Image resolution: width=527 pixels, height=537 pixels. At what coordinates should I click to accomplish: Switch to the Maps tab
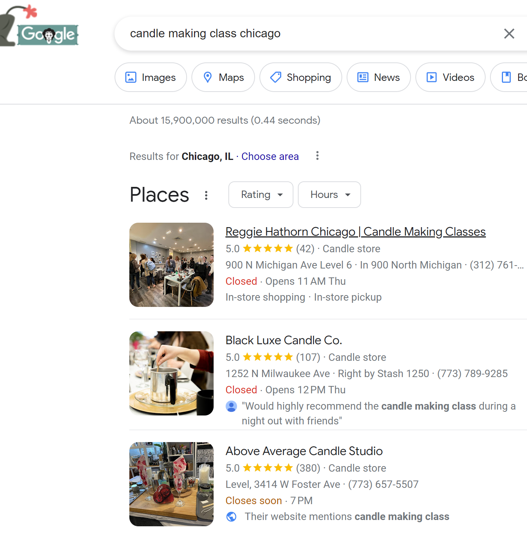click(223, 77)
